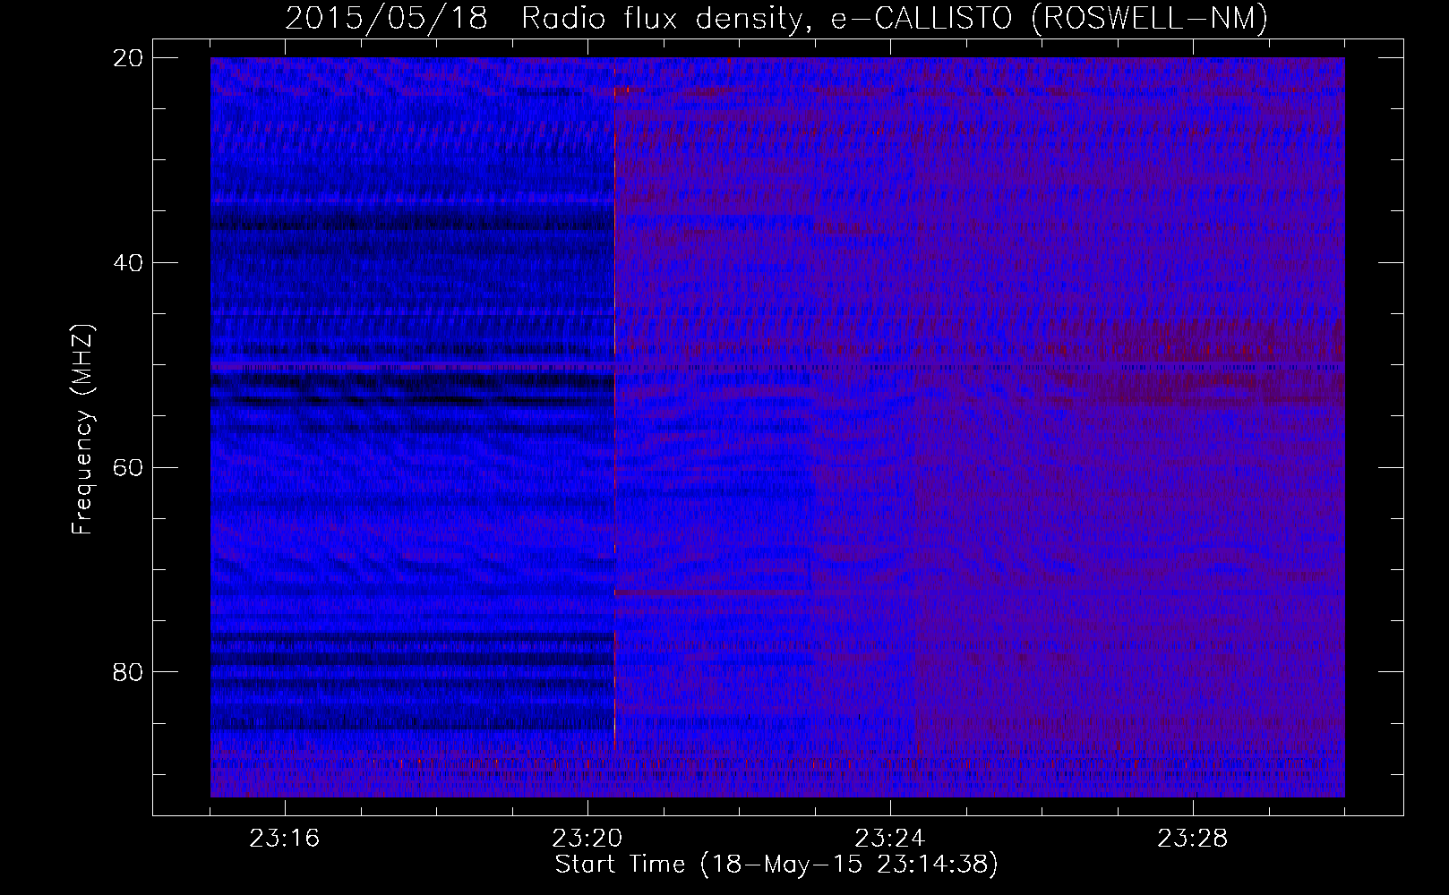This screenshot has width=1449, height=895.
Task: Click the 'Start Time (18-May-15 23:14:38)' axis label
Action: click(776, 865)
